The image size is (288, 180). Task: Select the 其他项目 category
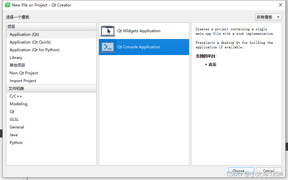51,65
